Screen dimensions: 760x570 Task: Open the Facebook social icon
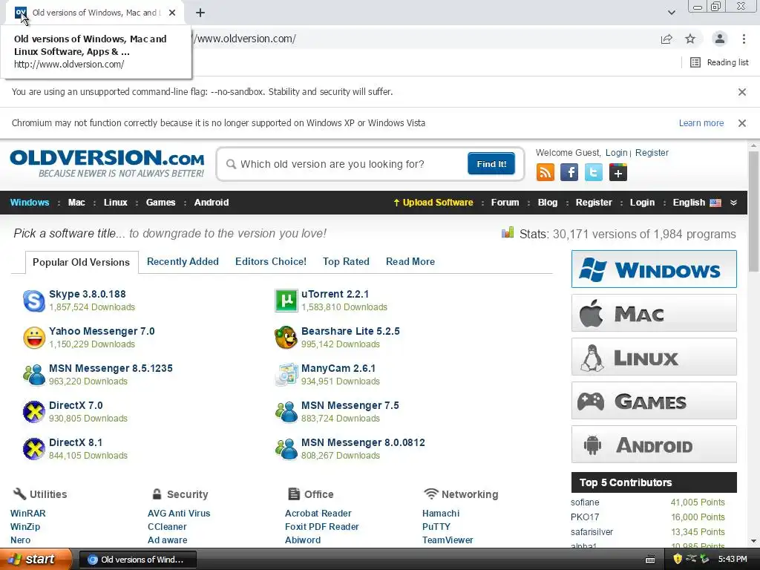(569, 172)
